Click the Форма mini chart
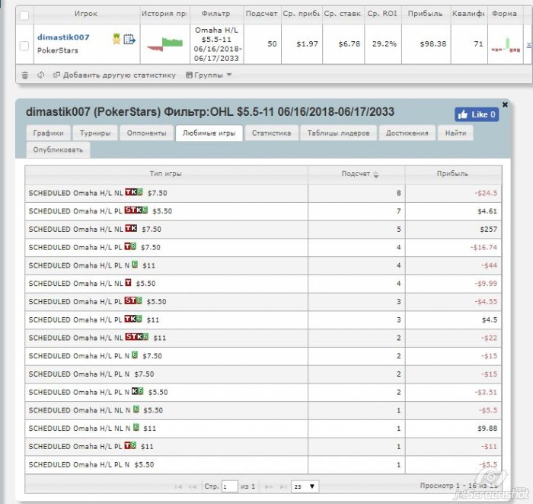The image size is (533, 504). click(506, 45)
